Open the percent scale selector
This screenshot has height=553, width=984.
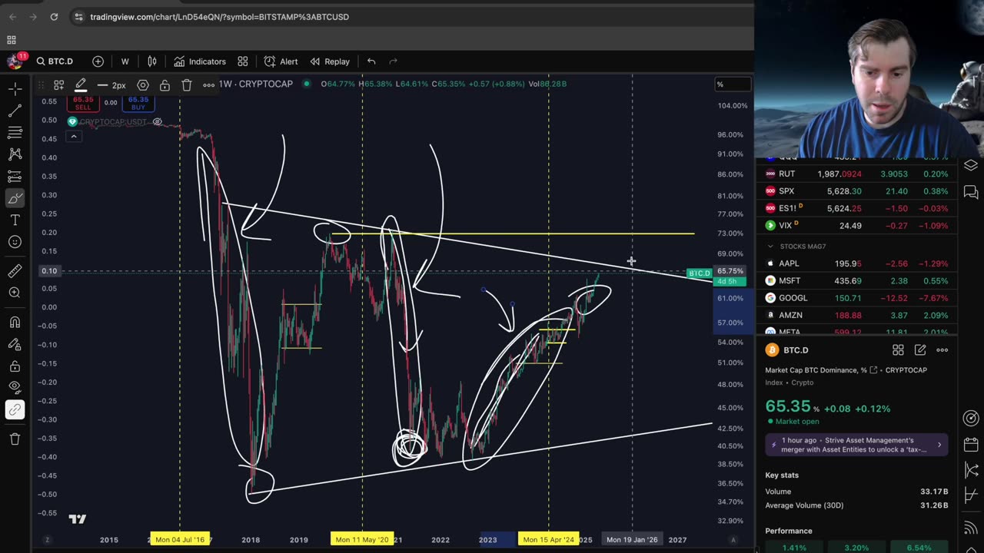[x=733, y=84]
